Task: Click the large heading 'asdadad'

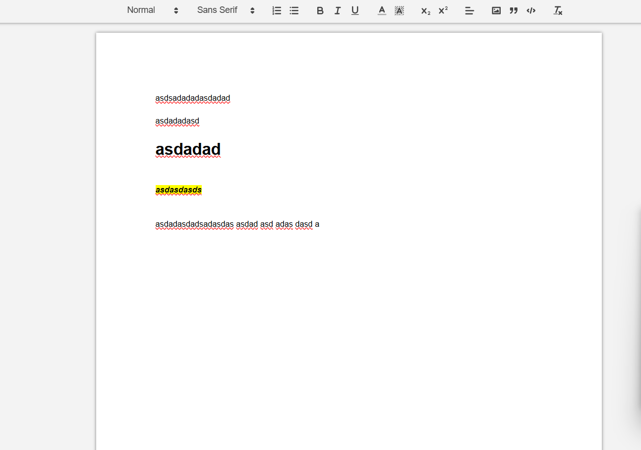Action: click(x=188, y=149)
